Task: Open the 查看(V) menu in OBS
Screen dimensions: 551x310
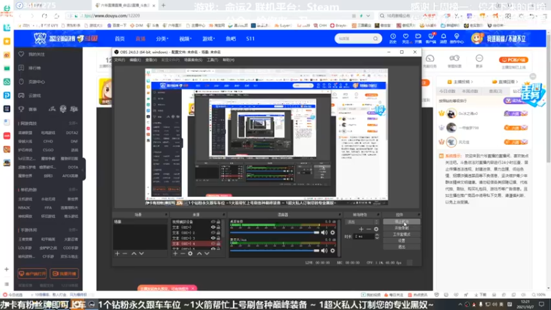Action: pyautogui.click(x=151, y=60)
